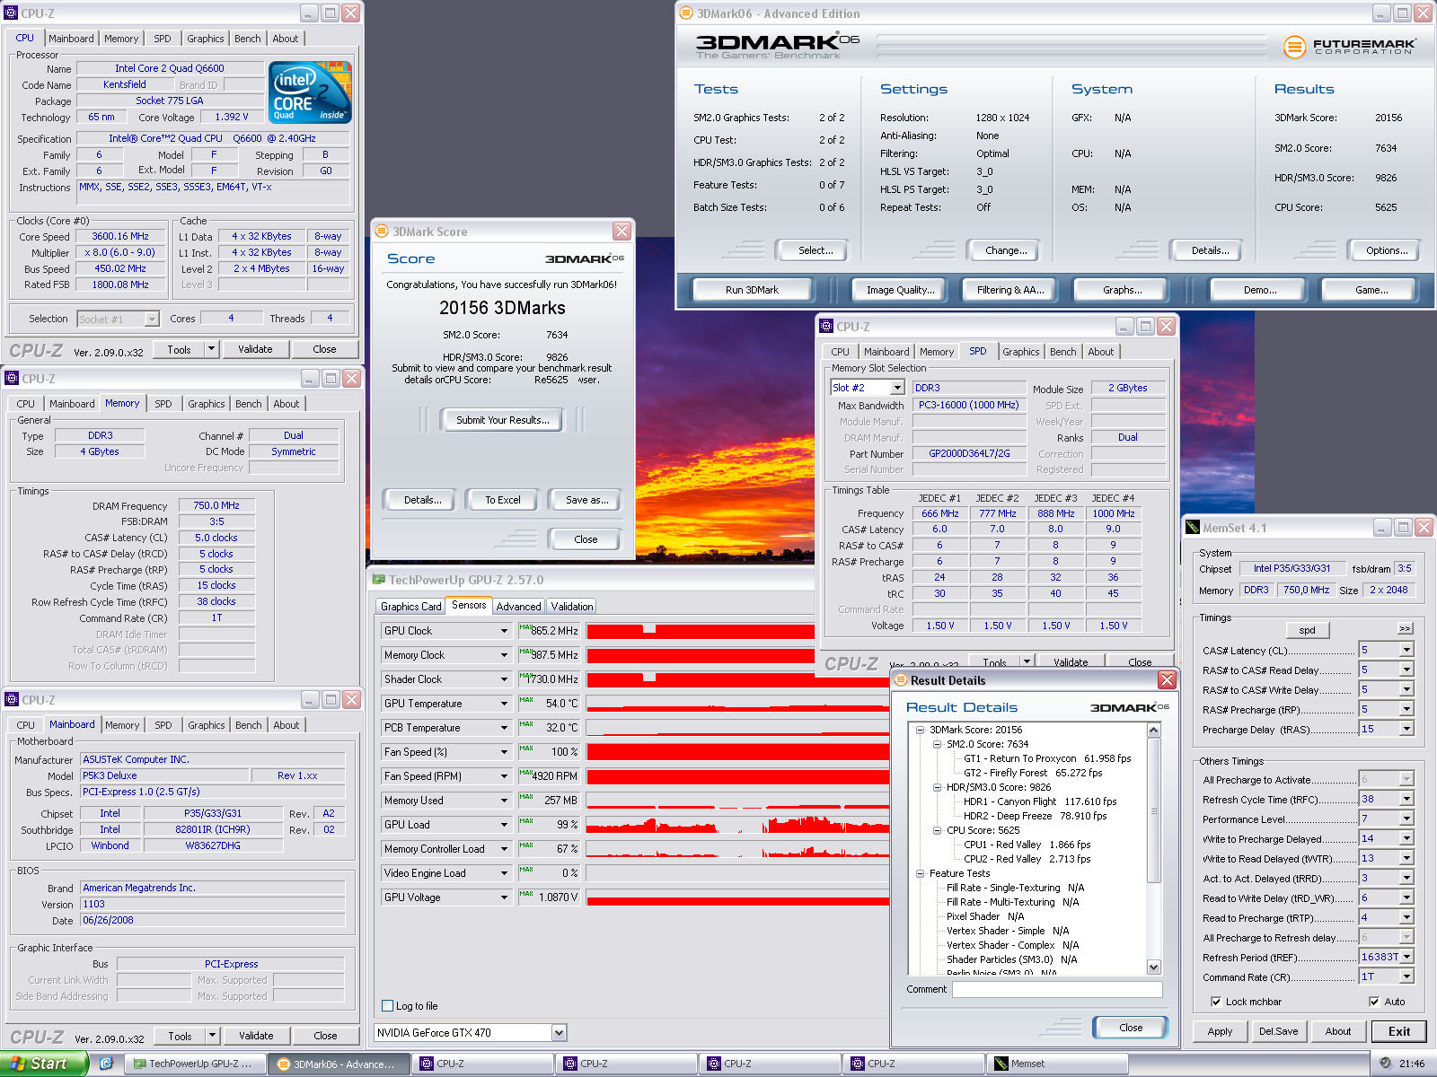Image resolution: width=1437 pixels, height=1077 pixels.
Task: Switch to Graphics Card tab in GPU-Z
Action: [410, 607]
